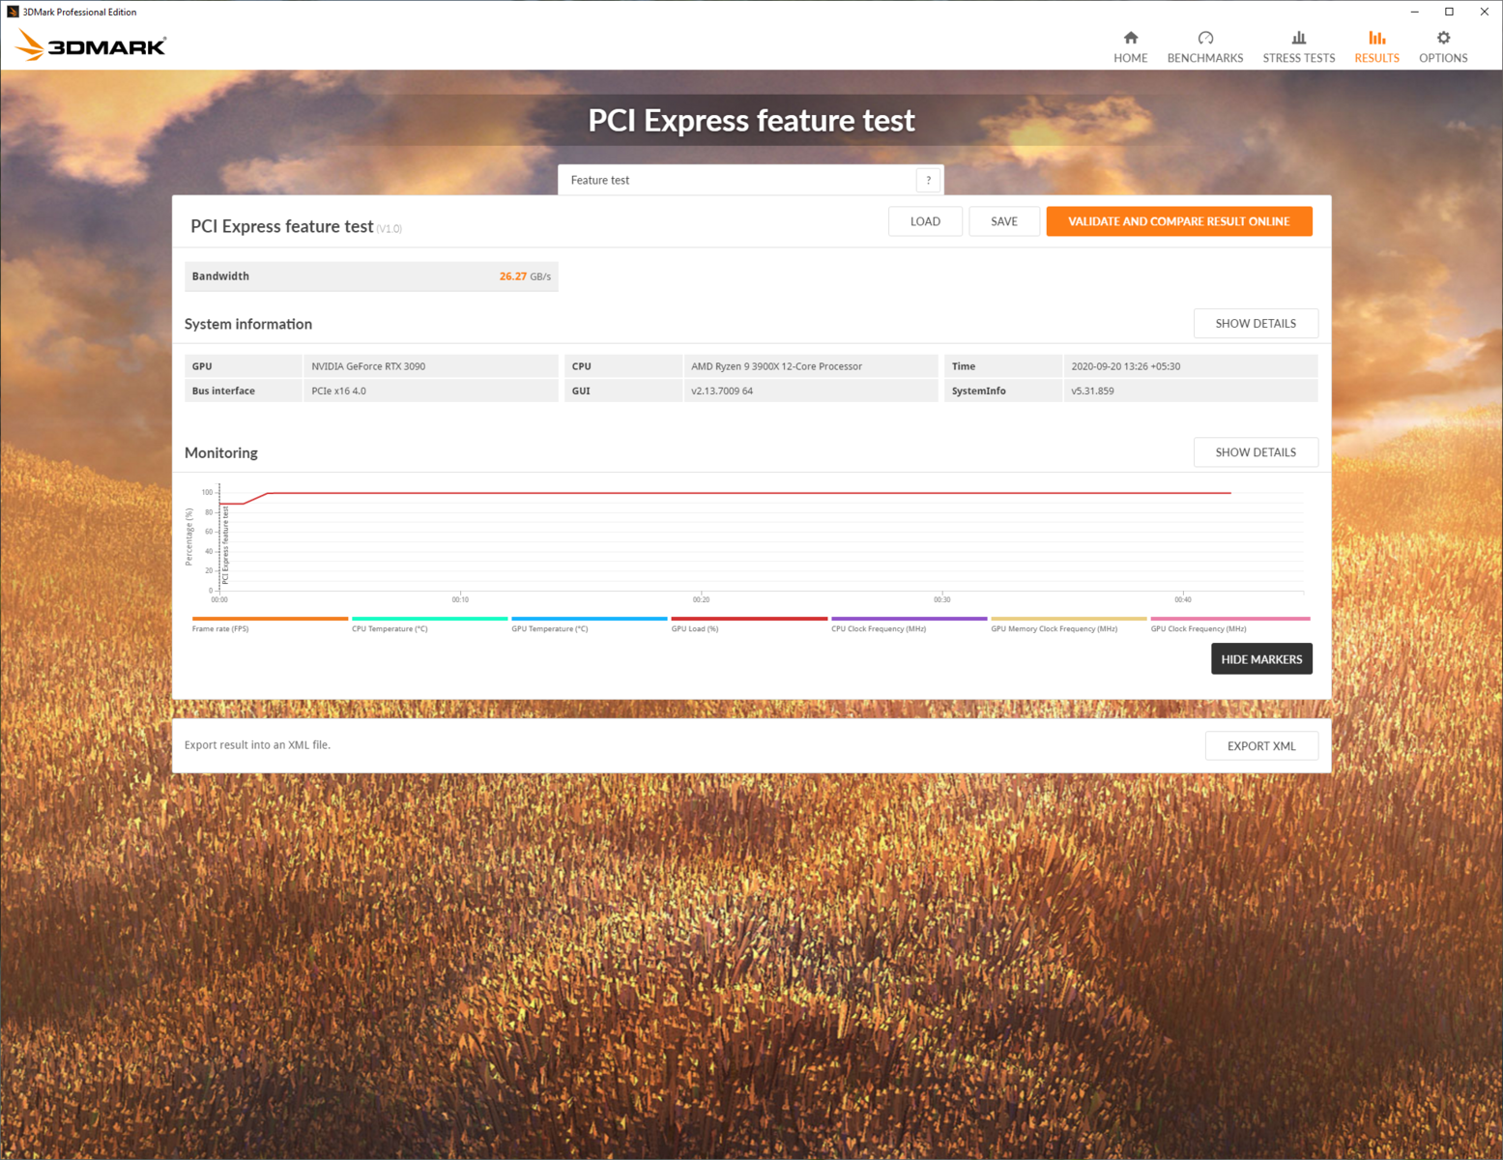This screenshot has height=1160, width=1503.
Task: Toggle the GPU Clock Frequency legend
Action: point(1230,623)
